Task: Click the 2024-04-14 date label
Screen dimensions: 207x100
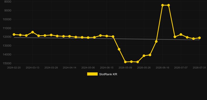Action: pyautogui.click(x=69, y=68)
